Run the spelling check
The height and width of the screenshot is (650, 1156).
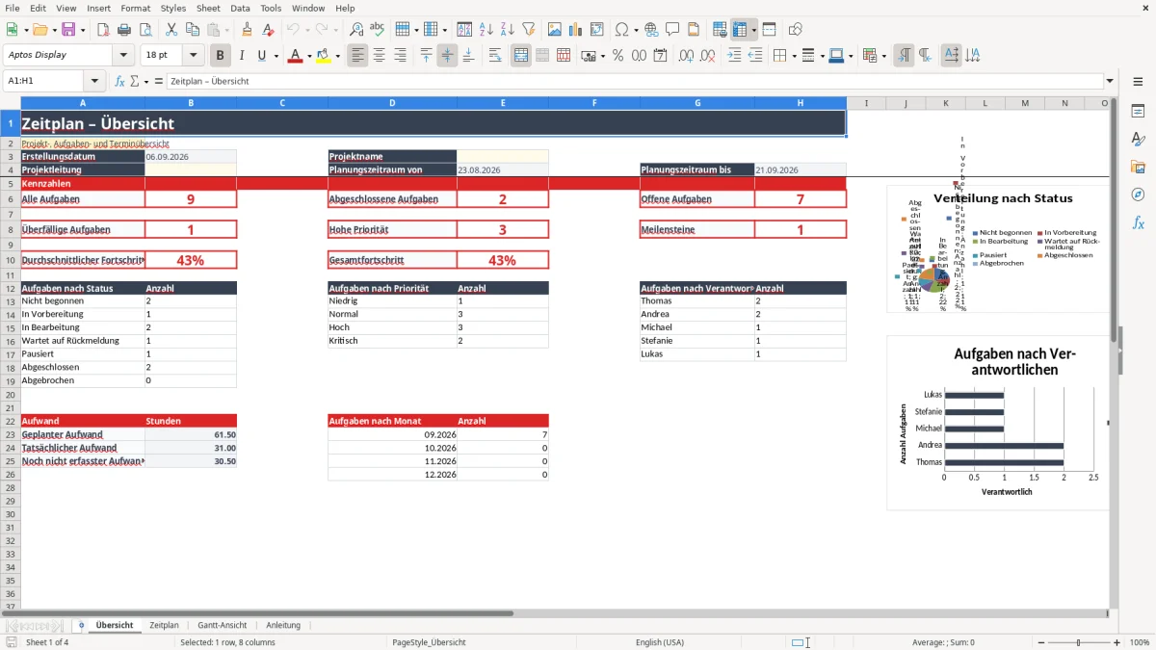(x=378, y=30)
